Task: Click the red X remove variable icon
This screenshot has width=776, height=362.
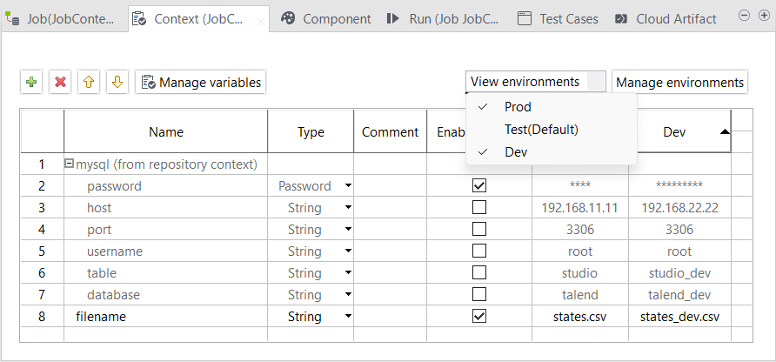Action: coord(60,82)
